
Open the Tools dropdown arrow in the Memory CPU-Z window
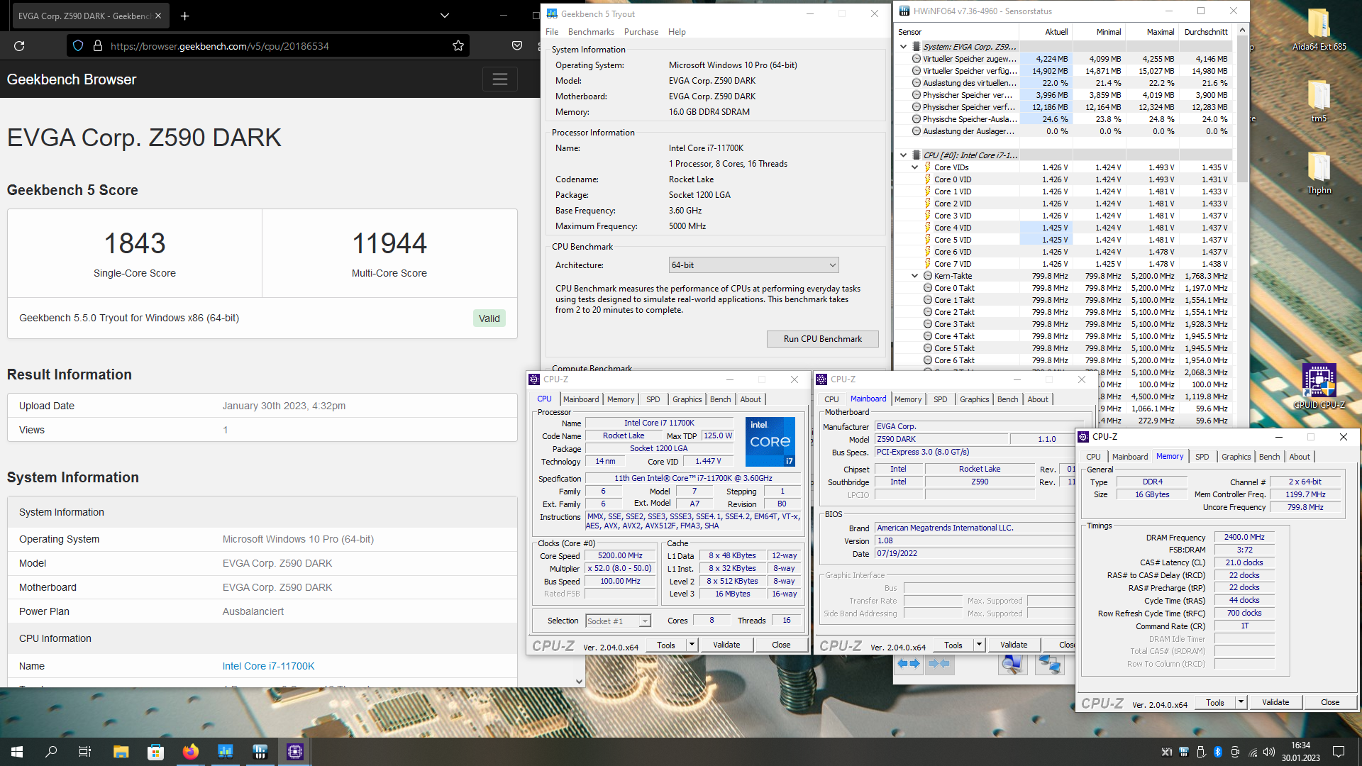tap(1241, 702)
